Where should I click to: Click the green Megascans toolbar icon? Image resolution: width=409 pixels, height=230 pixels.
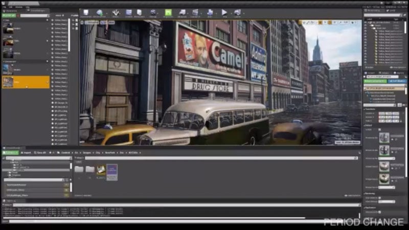[168, 12]
